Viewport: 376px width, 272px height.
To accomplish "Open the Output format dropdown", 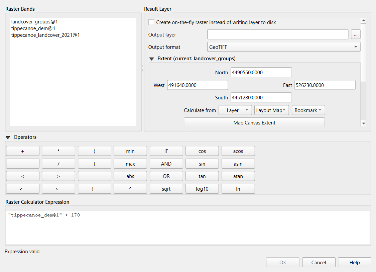I will [x=284, y=47].
